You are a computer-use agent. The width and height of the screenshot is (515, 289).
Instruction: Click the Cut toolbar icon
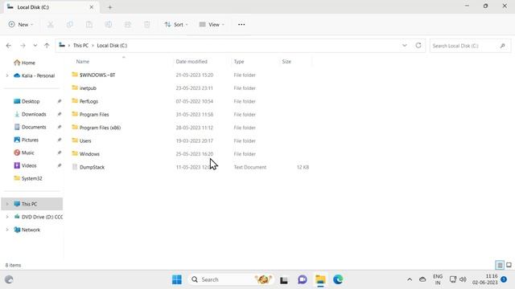50,25
